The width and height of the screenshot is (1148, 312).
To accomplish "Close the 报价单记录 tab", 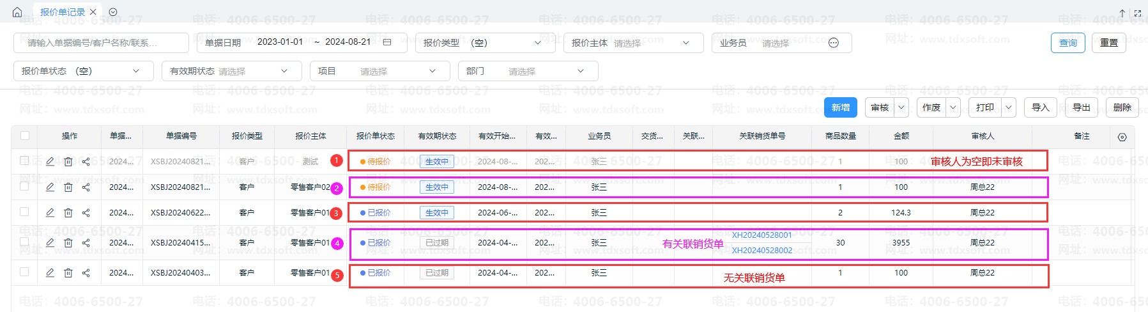I will (x=93, y=12).
